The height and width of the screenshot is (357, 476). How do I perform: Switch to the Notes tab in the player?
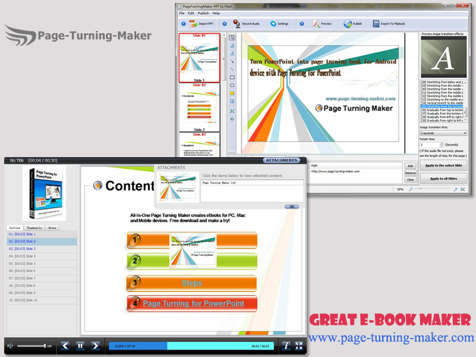(52, 228)
